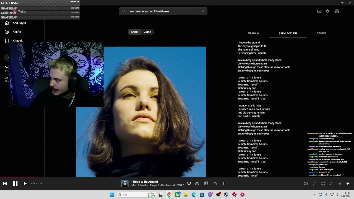The width and height of the screenshot is (354, 199).
Task: Go back to the previous track
Action: [5, 184]
